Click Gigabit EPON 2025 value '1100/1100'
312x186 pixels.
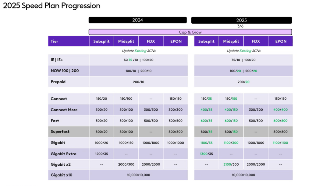[x=280, y=143]
